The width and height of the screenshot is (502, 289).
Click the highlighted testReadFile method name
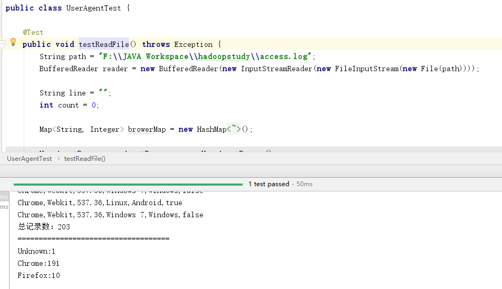[103, 44]
